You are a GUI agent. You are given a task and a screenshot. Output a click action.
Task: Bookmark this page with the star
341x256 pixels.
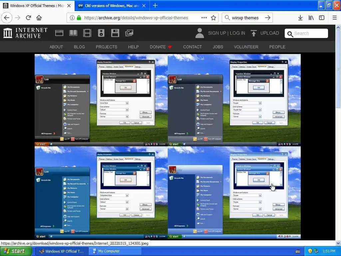(213, 18)
